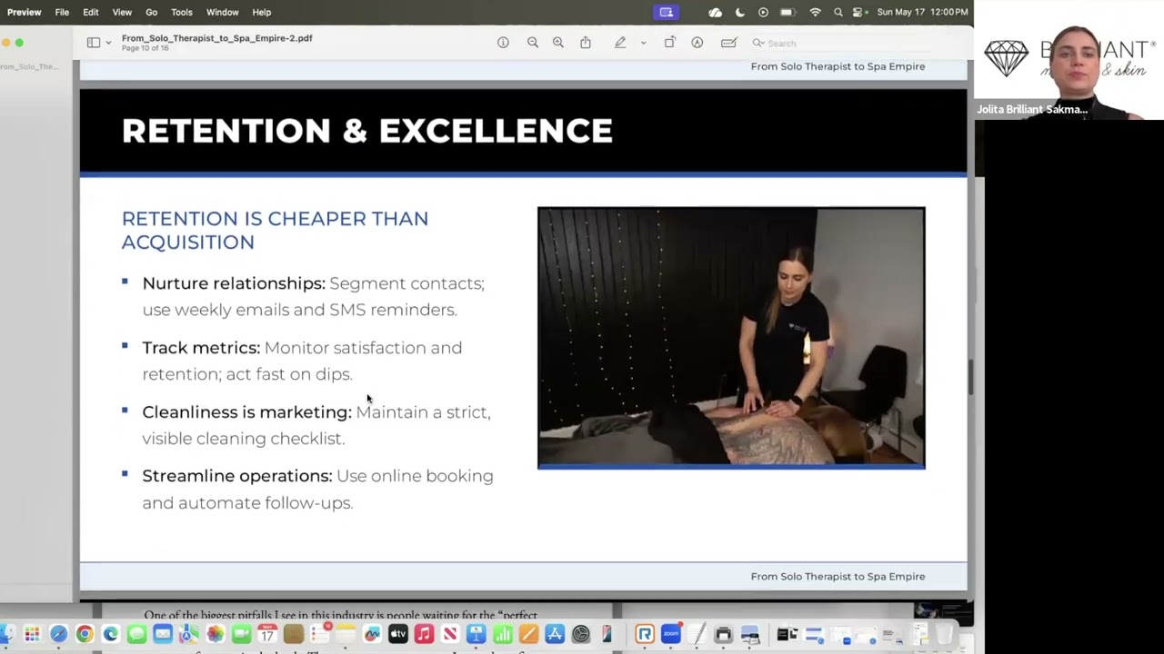Open Numbers from the Dock

pyautogui.click(x=503, y=634)
